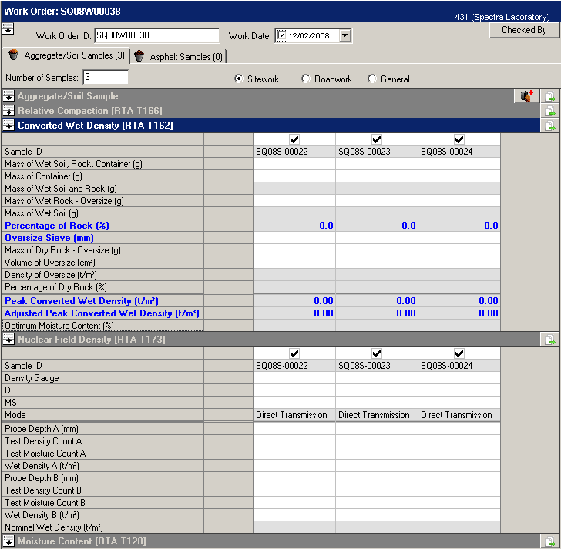The height and width of the screenshot is (549, 561).
Task: Click export icon on Converted Wet Density header
Action: pos(549,126)
